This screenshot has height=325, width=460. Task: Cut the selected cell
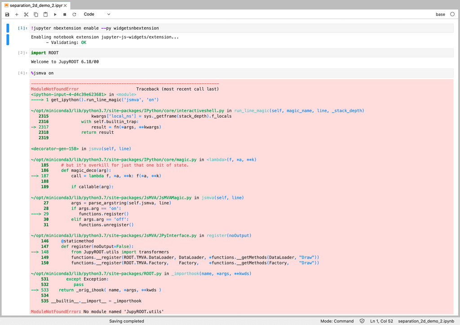point(26,14)
